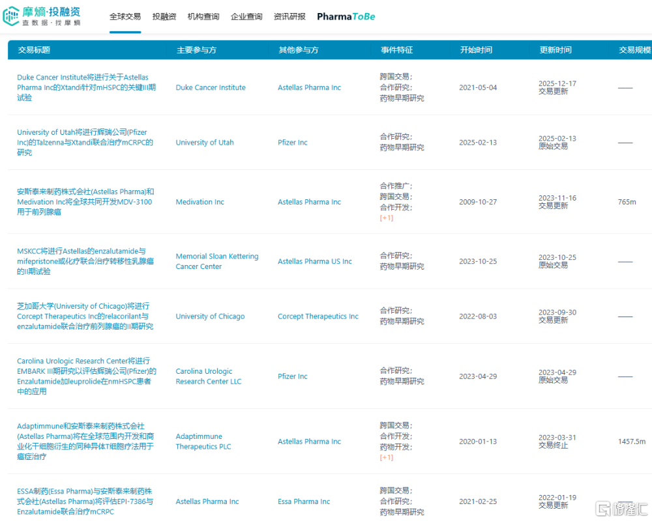Go to the 资讯研报 tab
This screenshot has height=521, width=652.
pos(289,17)
